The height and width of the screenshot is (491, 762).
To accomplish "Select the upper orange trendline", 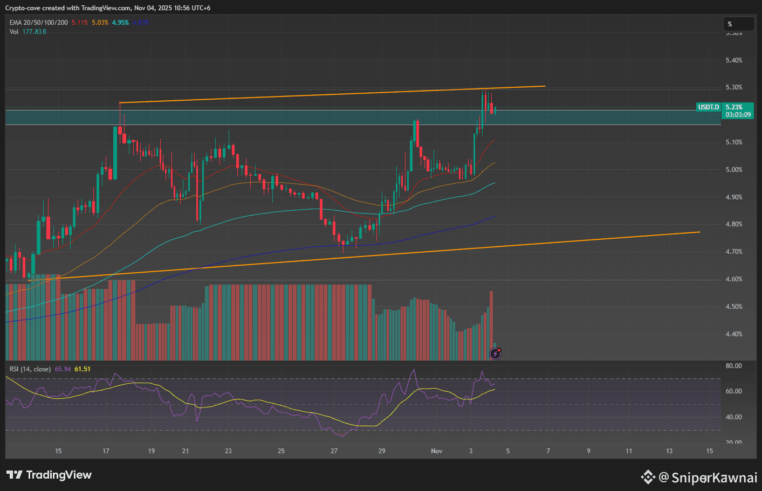I will click(324, 95).
